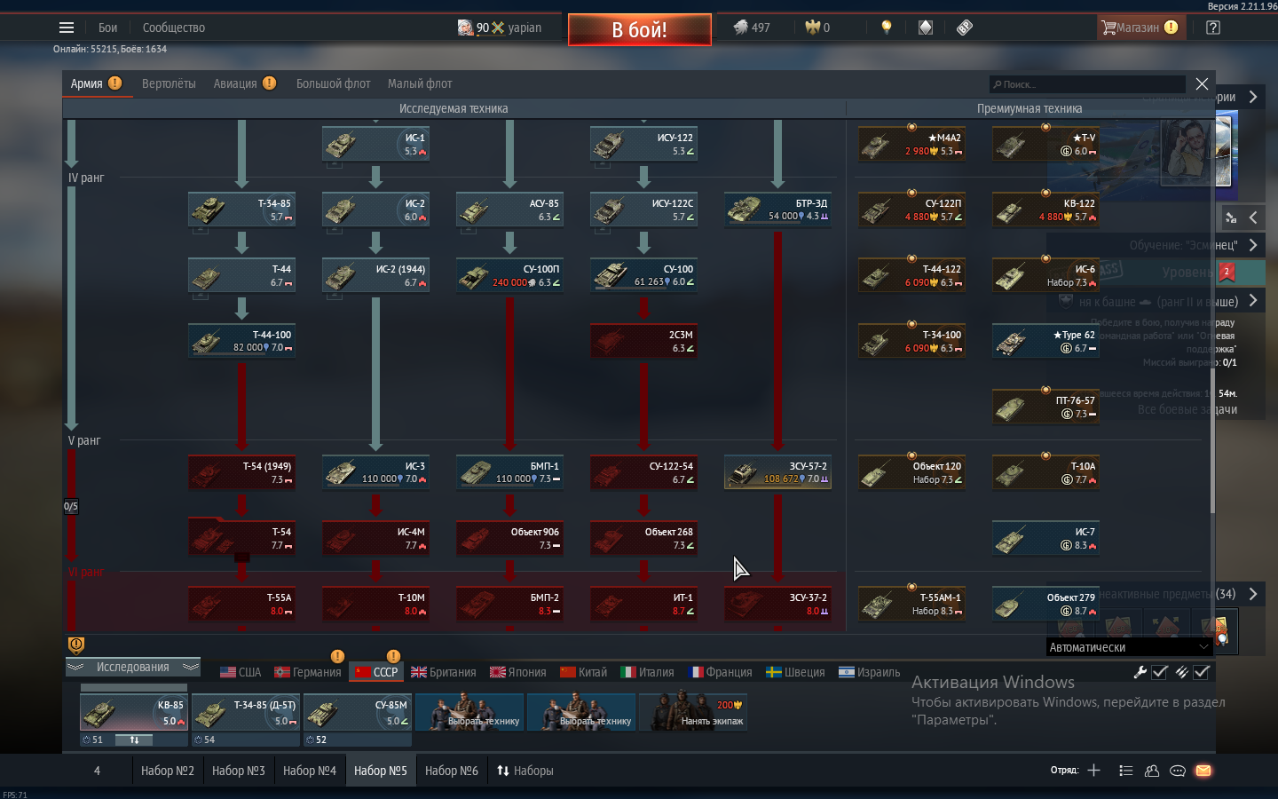Open the Автоматически dropdown
The width and height of the screenshot is (1278, 799).
[x=1129, y=647]
